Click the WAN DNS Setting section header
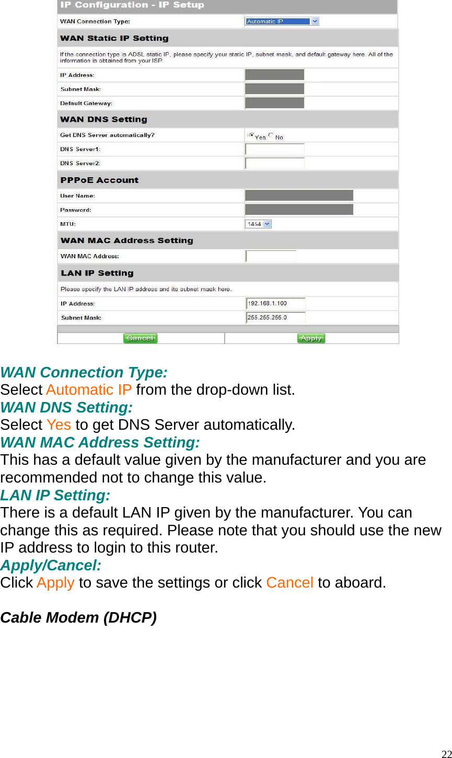Image resolution: width=452 pixels, height=758 pixels. pyautogui.click(x=227, y=119)
